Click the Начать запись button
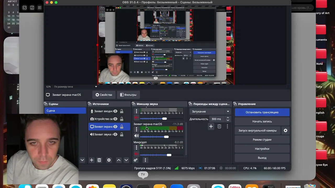The image size is (335, 188). click(x=262, y=121)
